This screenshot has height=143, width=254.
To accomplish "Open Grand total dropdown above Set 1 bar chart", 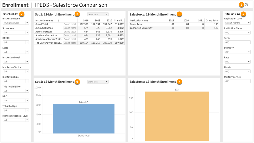I will click(x=98, y=82).
